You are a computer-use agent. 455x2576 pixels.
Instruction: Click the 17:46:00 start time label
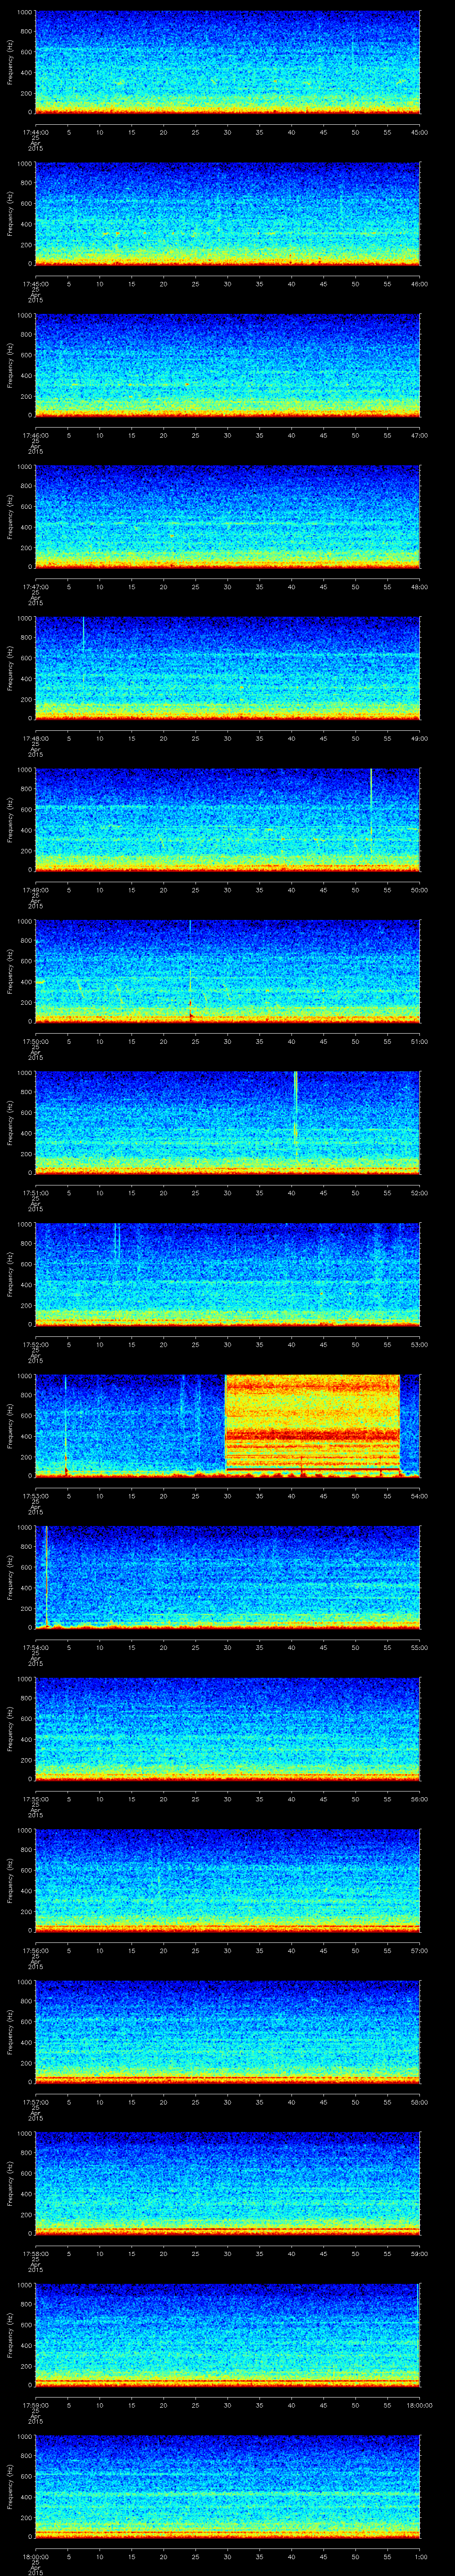click(35, 435)
